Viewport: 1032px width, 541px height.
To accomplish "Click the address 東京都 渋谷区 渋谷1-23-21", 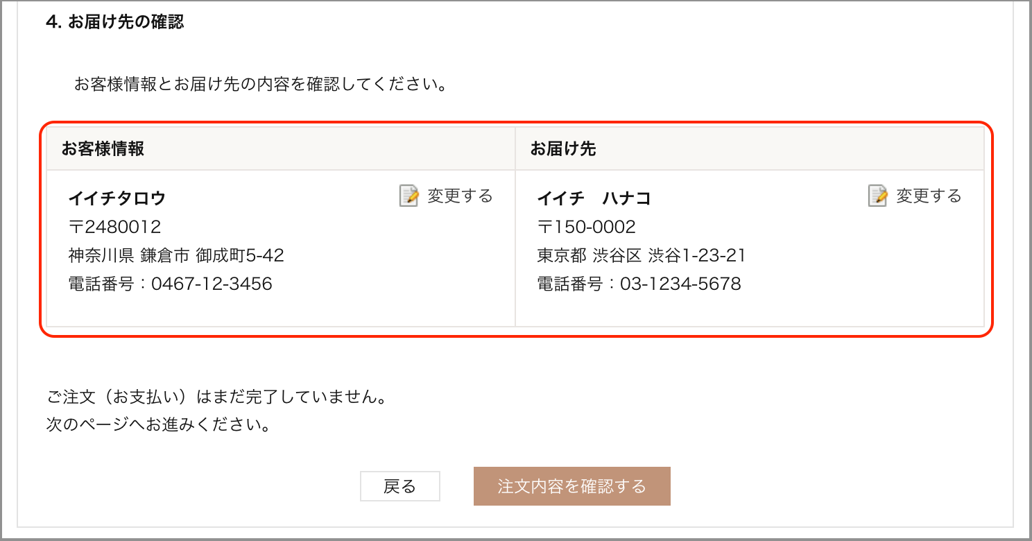I will coord(640,255).
